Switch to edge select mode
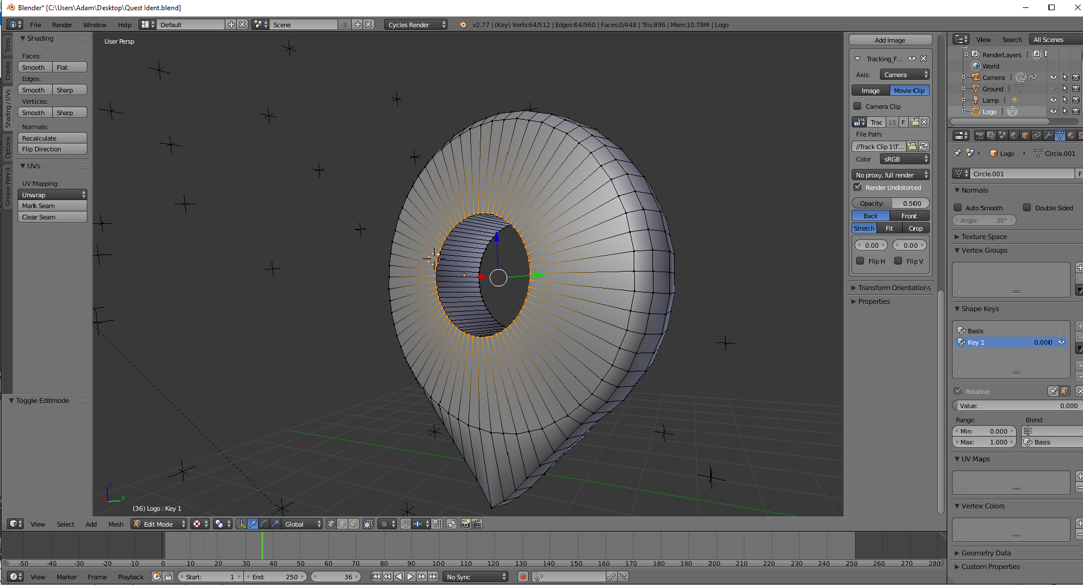This screenshot has width=1083, height=585. coord(343,524)
